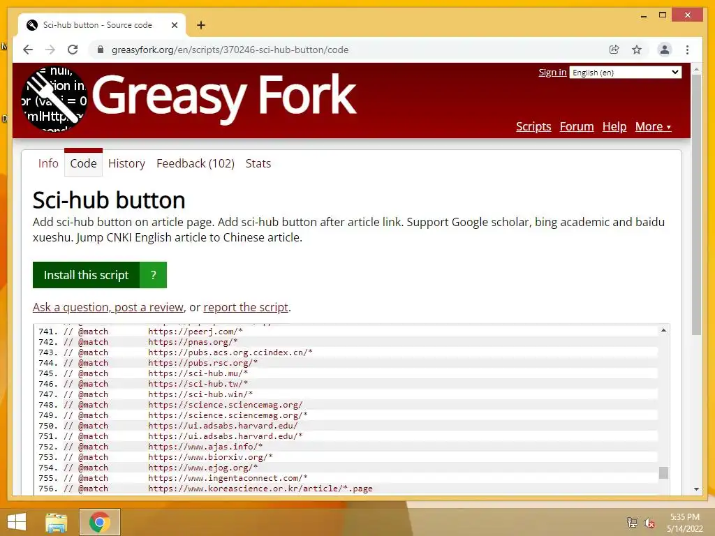Bookmark this page with star icon
This screenshot has height=536, width=715.
click(x=637, y=50)
